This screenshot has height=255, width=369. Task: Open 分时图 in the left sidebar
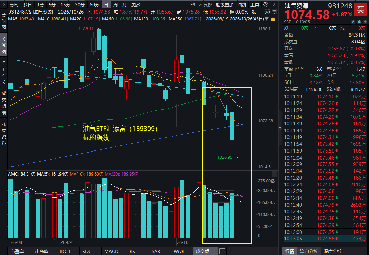(x=4, y=21)
